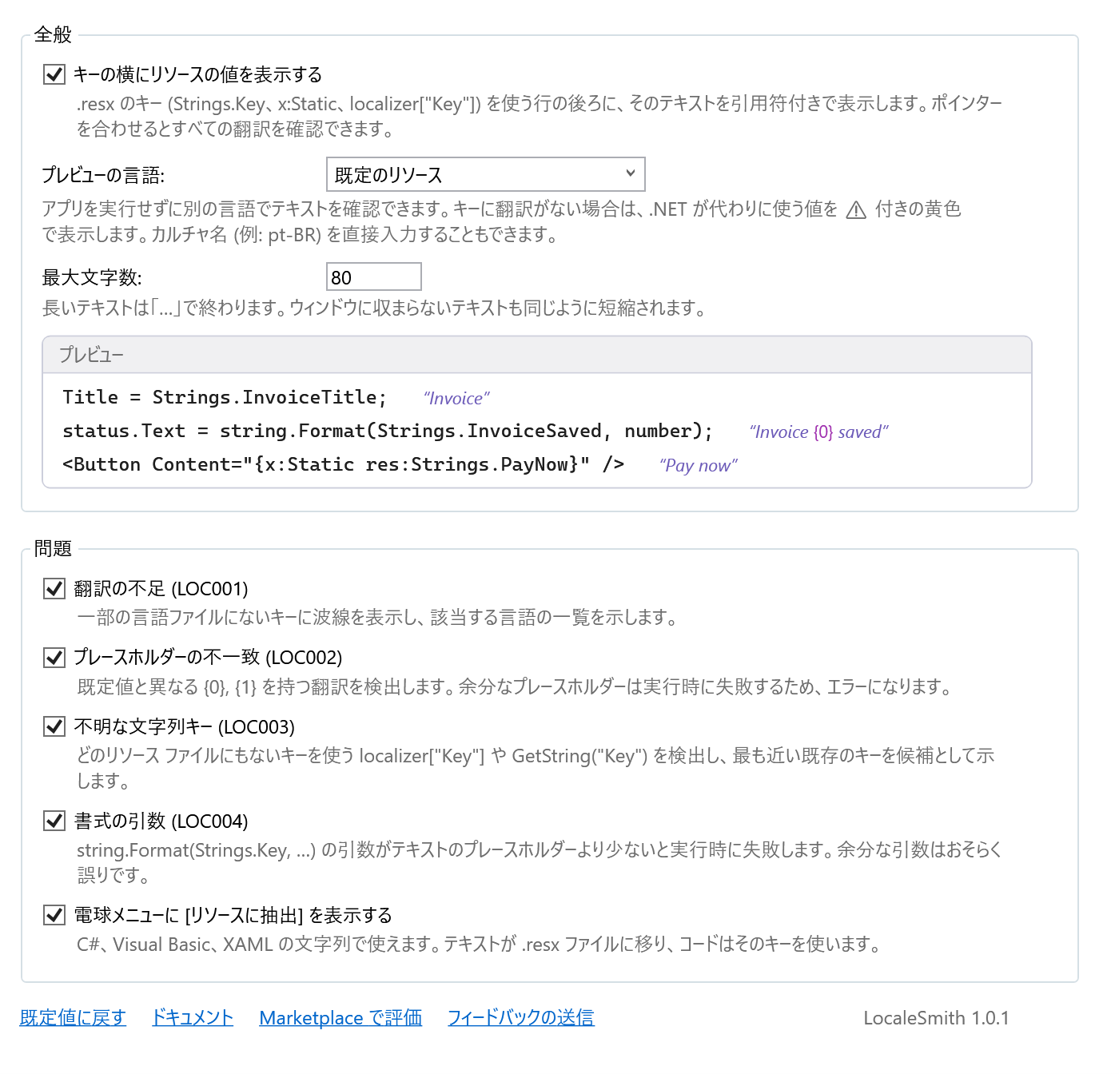
Task: Click the "Pay now" preview value
Action: (699, 465)
